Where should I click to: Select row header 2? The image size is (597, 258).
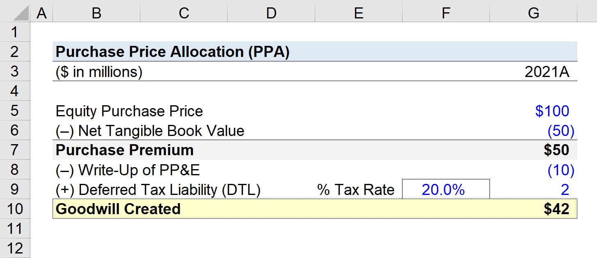coord(15,51)
